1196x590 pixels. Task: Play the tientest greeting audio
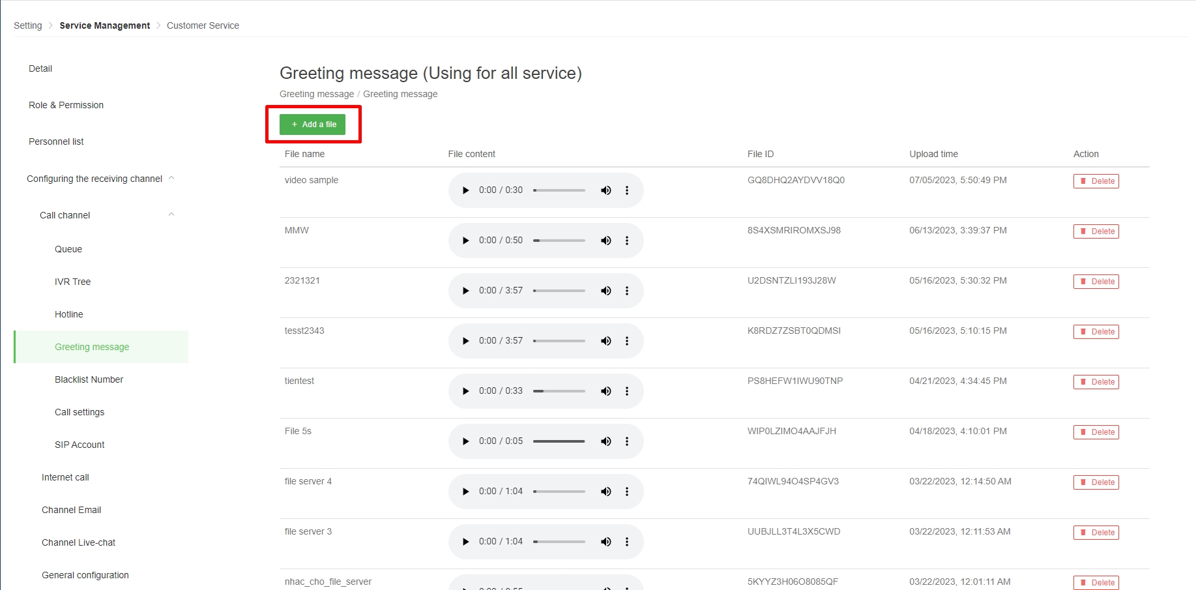[465, 391]
